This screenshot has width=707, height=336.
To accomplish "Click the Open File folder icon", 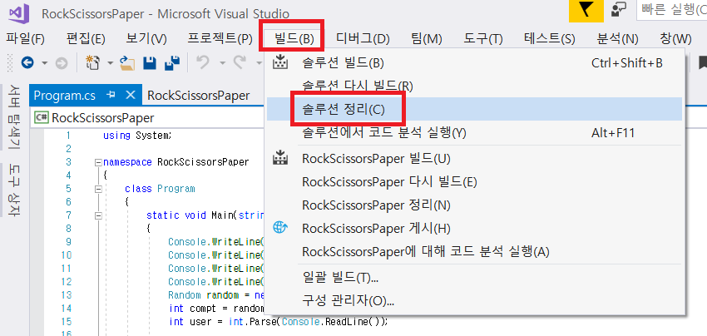I will 127,63.
